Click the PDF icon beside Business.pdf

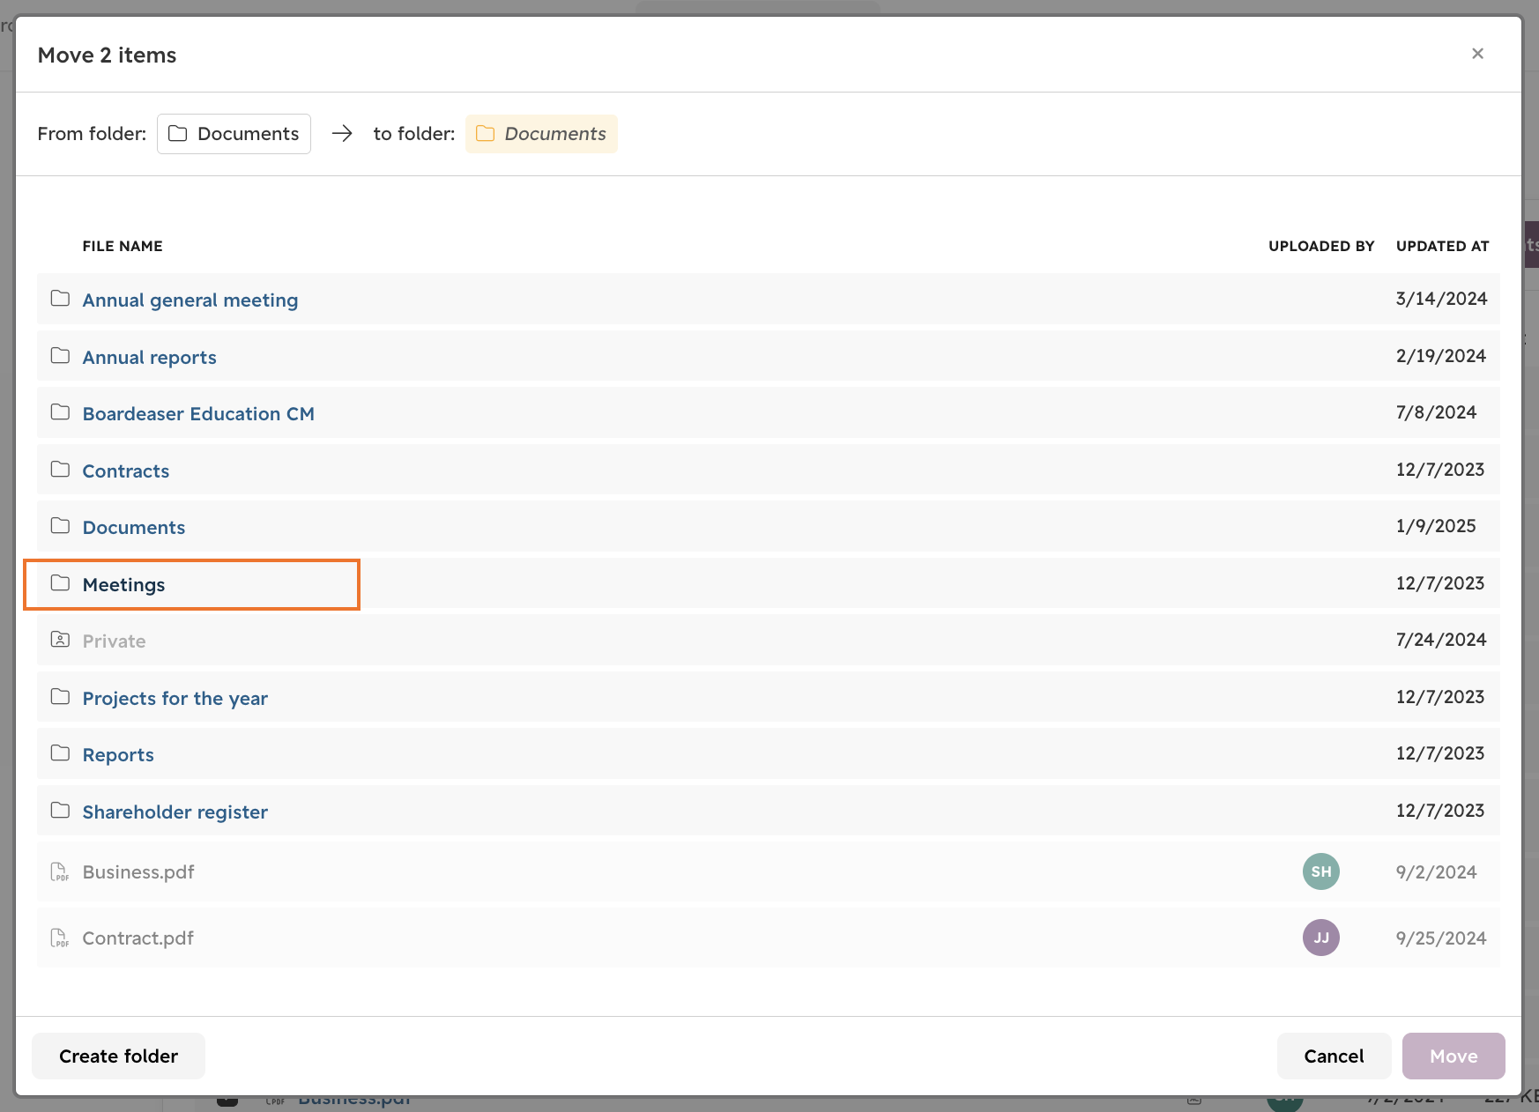pyautogui.click(x=60, y=871)
